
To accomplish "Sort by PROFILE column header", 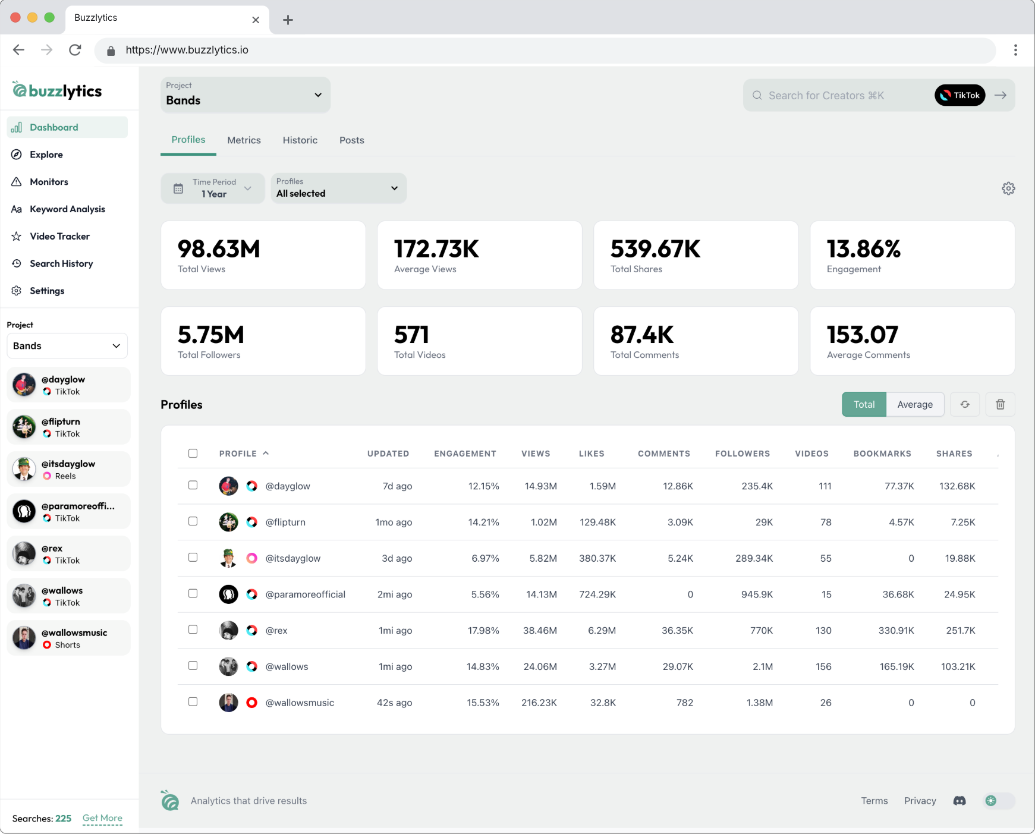I will [244, 454].
